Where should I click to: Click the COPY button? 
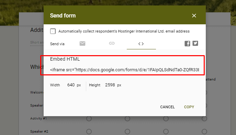coord(189,107)
